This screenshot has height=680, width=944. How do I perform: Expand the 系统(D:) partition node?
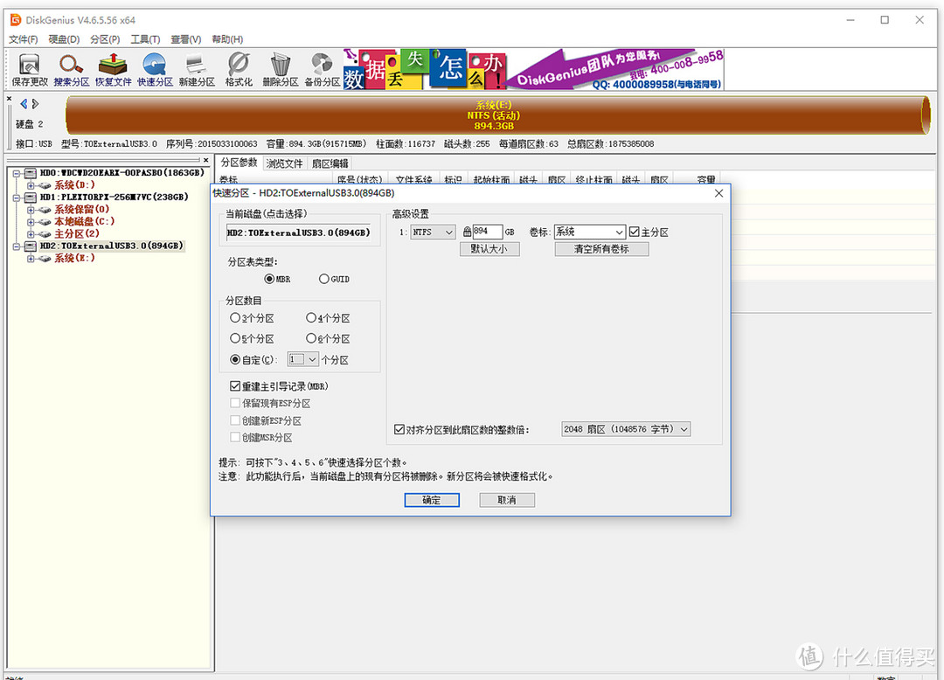pos(31,185)
